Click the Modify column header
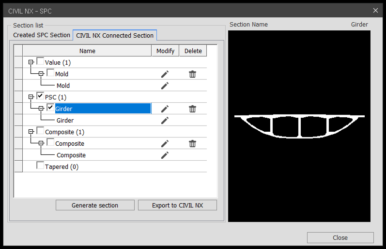This screenshot has height=249, width=386. pos(166,51)
